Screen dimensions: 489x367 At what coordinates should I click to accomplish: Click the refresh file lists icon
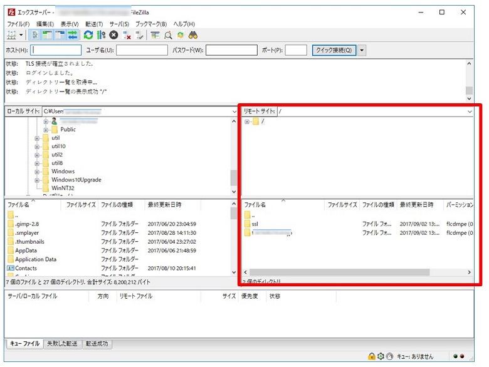tap(88, 36)
